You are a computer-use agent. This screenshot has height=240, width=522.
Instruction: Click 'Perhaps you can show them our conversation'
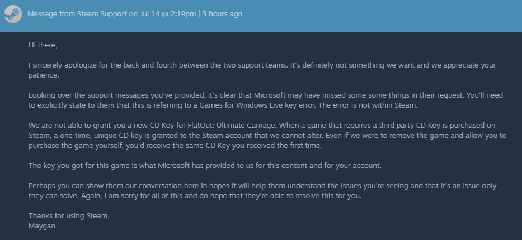95,186
